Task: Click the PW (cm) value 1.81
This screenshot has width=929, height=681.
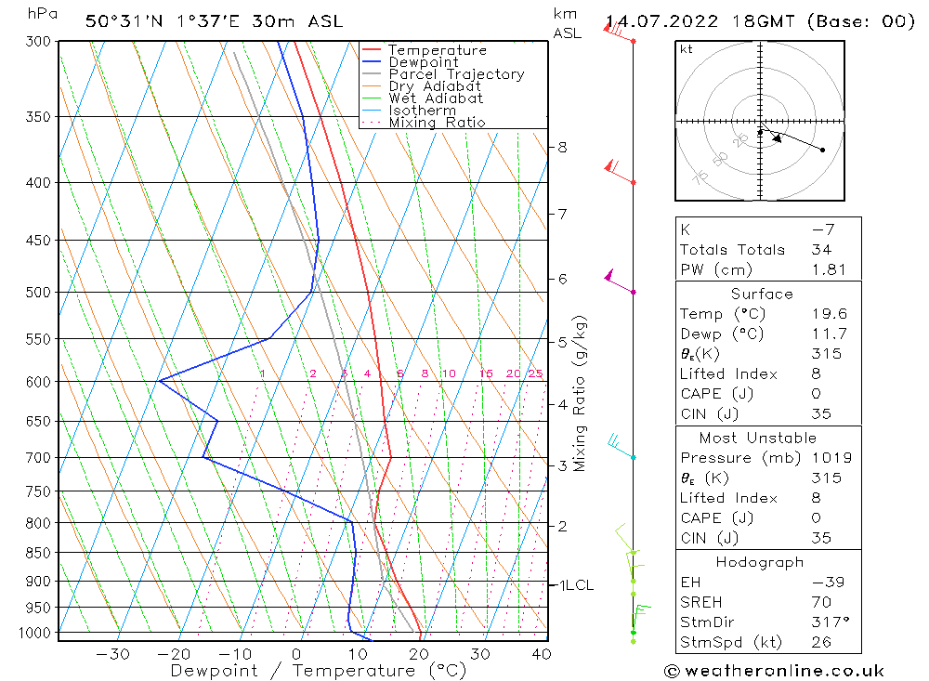Action: [x=829, y=269]
